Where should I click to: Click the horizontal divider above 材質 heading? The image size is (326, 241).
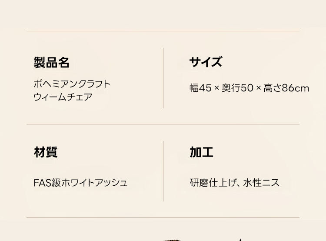pos(163,124)
